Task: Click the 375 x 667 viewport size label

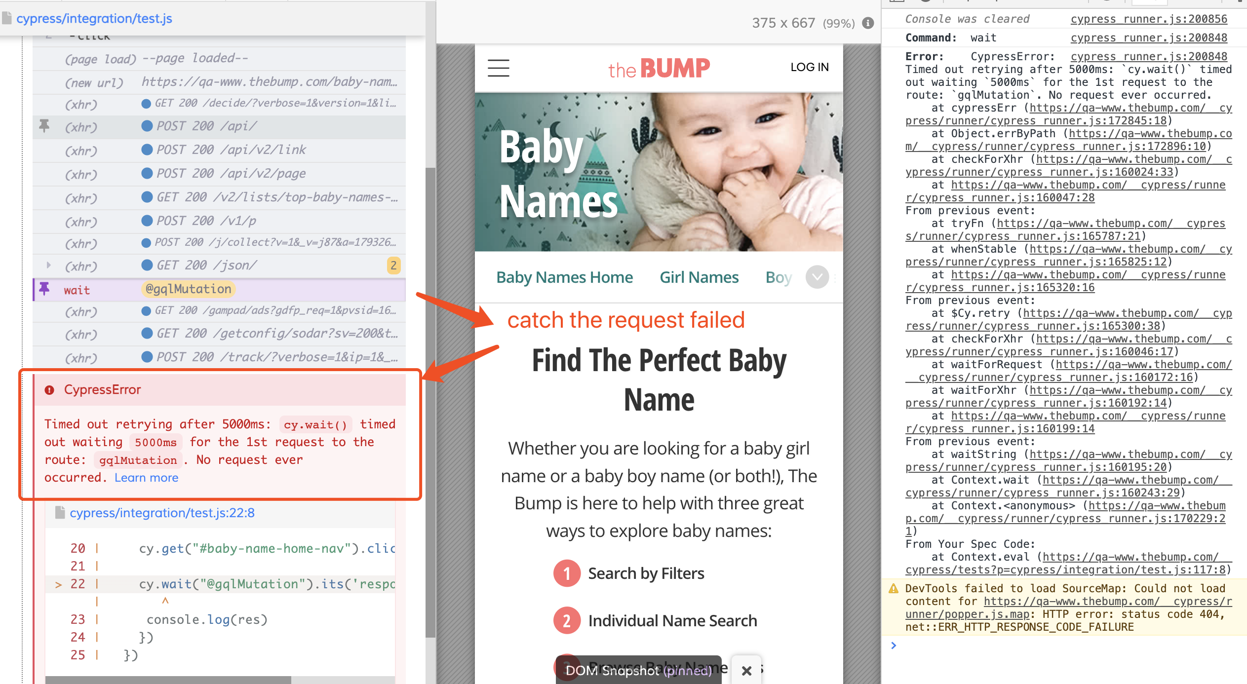Action: (x=783, y=23)
